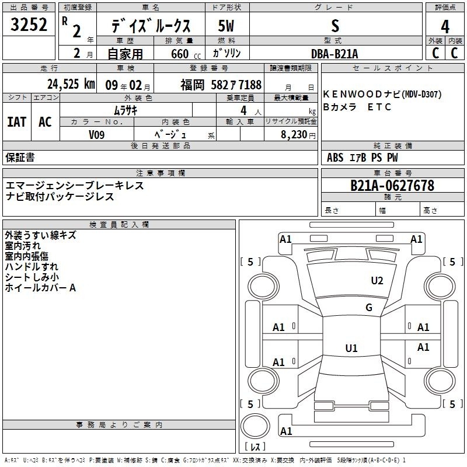Click the displacement value 660 cc
Screen dimensions: 467x467
point(186,54)
